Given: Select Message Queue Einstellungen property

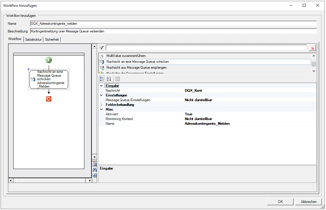Looking at the screenshot, I should click(x=207, y=100).
